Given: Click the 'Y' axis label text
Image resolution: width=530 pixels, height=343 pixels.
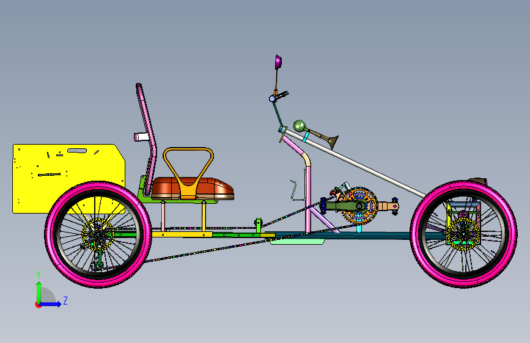Looking at the screenshot, I should pos(39,275).
